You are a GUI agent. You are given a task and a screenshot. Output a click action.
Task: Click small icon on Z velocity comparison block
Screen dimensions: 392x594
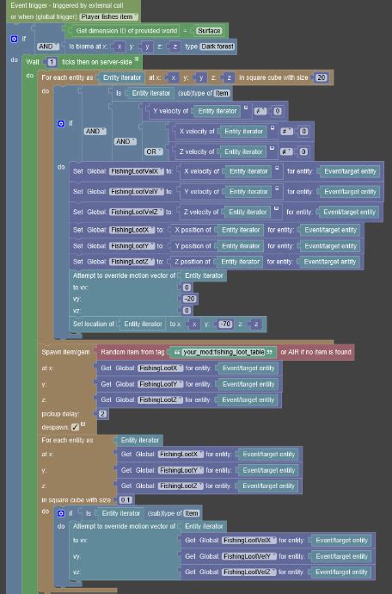pyautogui.click(x=272, y=148)
